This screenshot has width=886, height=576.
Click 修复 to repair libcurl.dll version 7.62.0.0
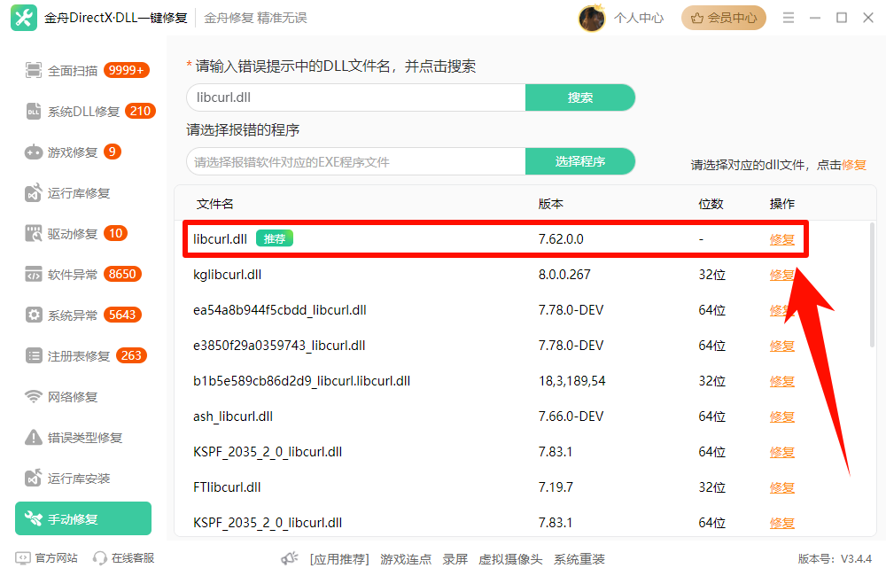click(x=782, y=238)
